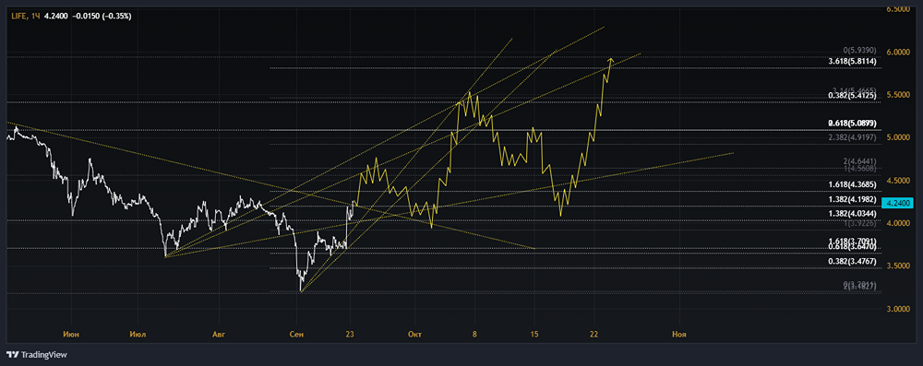Select the 1.382(4.1982) Fibonacci level label
The image size is (923, 366).
pyautogui.click(x=853, y=200)
